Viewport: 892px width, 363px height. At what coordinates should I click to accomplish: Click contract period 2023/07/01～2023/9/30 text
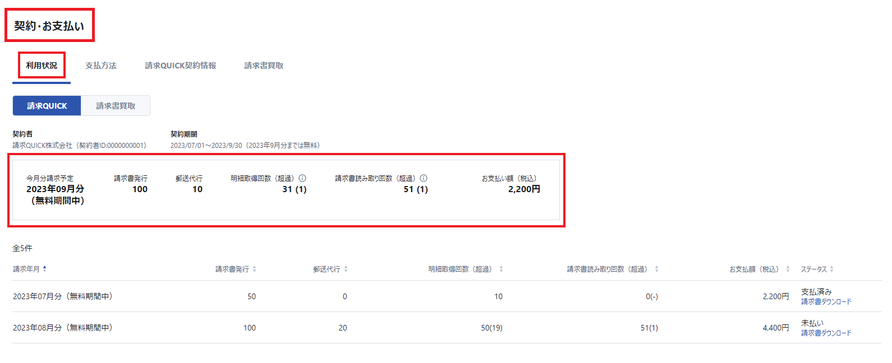pos(206,145)
